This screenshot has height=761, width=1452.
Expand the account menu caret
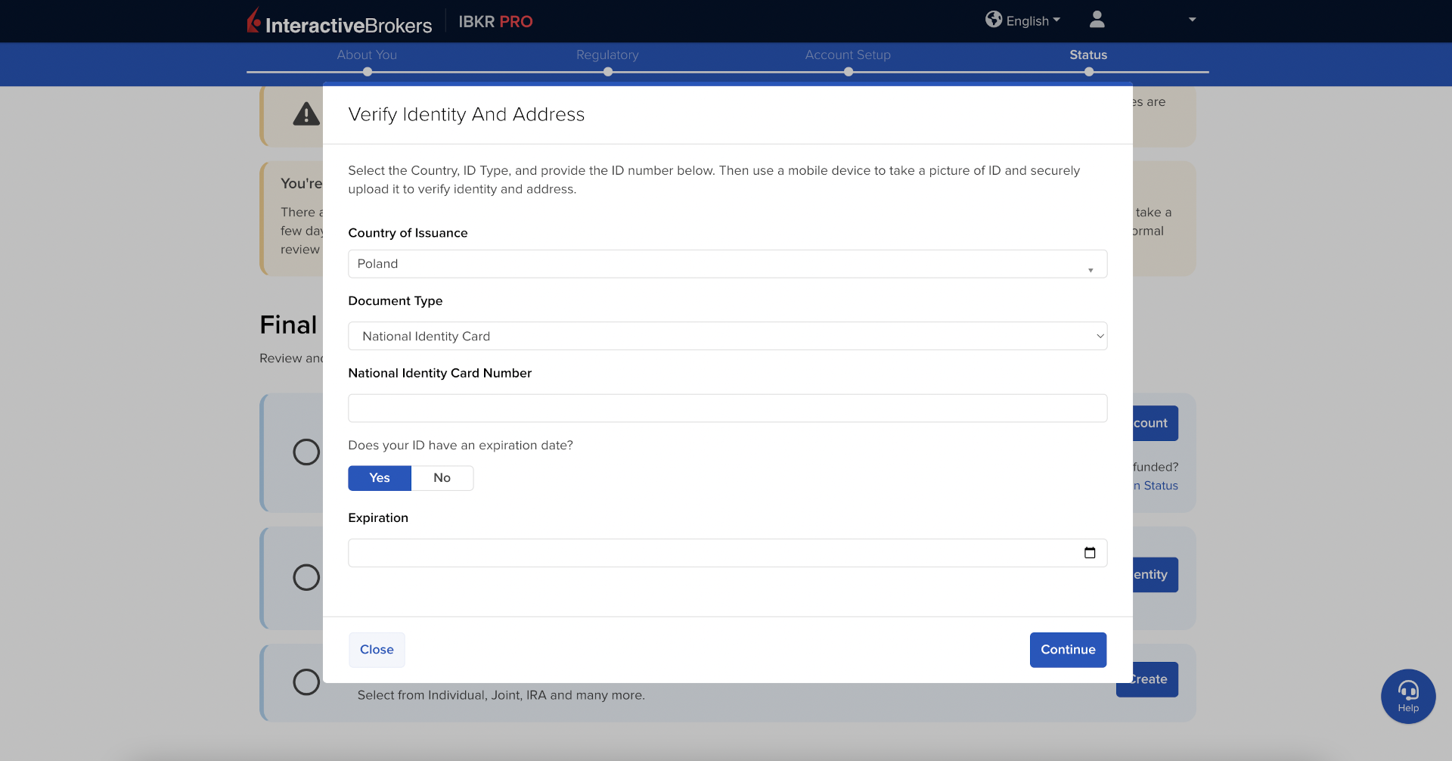click(1192, 20)
